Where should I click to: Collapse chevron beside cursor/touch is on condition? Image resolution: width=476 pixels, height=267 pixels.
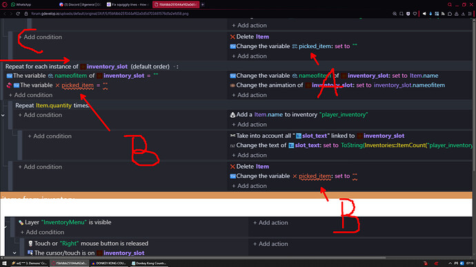tap(14, 253)
